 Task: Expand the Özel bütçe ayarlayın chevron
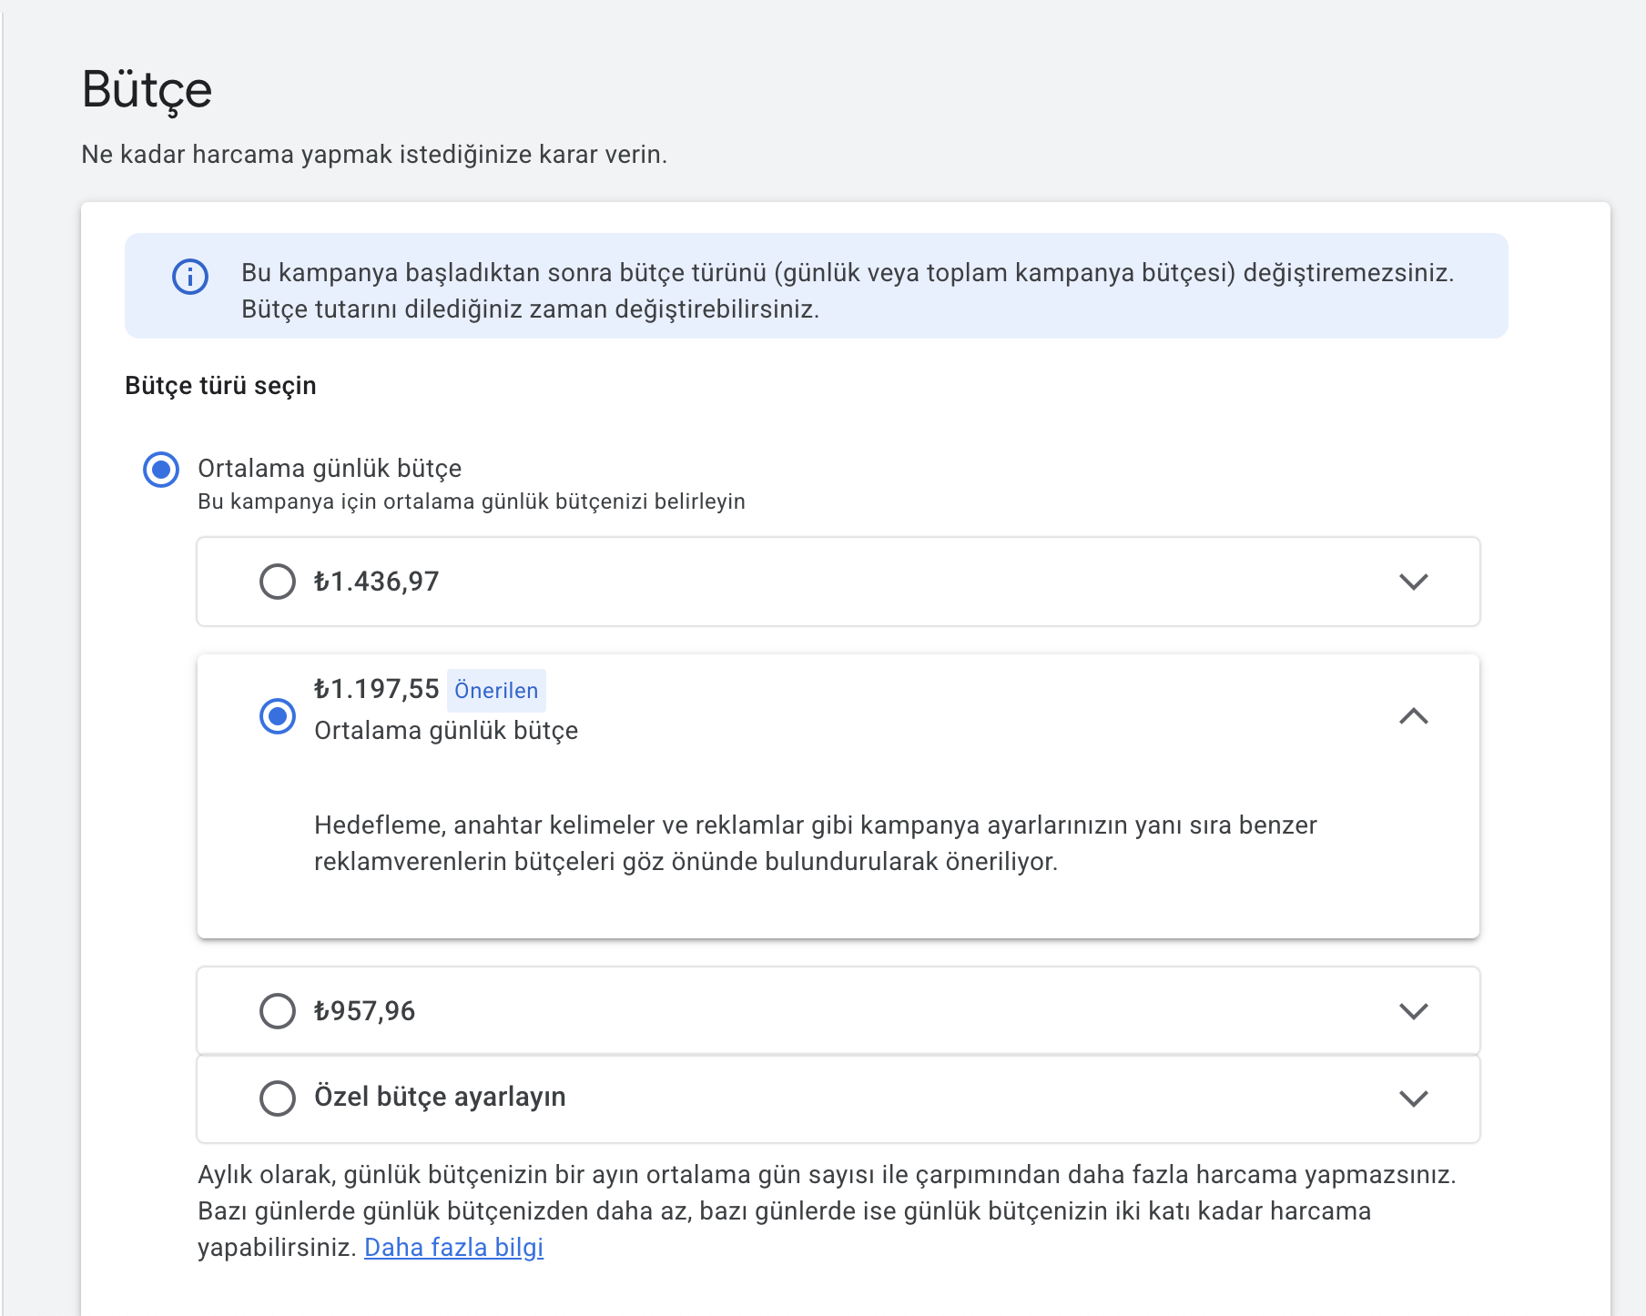pos(1413,1098)
